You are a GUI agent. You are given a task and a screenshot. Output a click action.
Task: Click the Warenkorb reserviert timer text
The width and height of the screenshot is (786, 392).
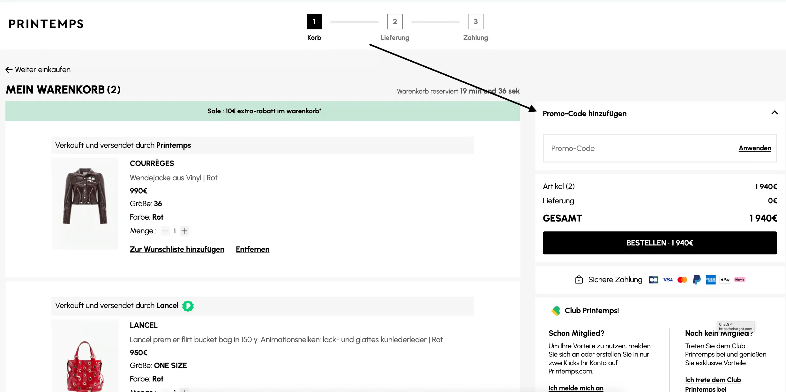[x=458, y=91]
